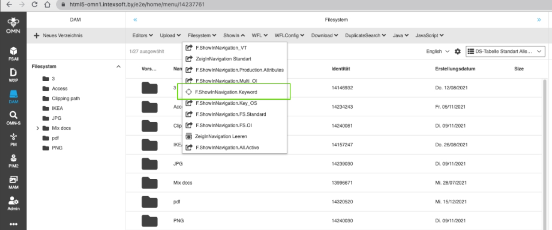This screenshot has width=552, height=230.
Task: Collapse the Filesystem tree section
Action: click(x=118, y=67)
